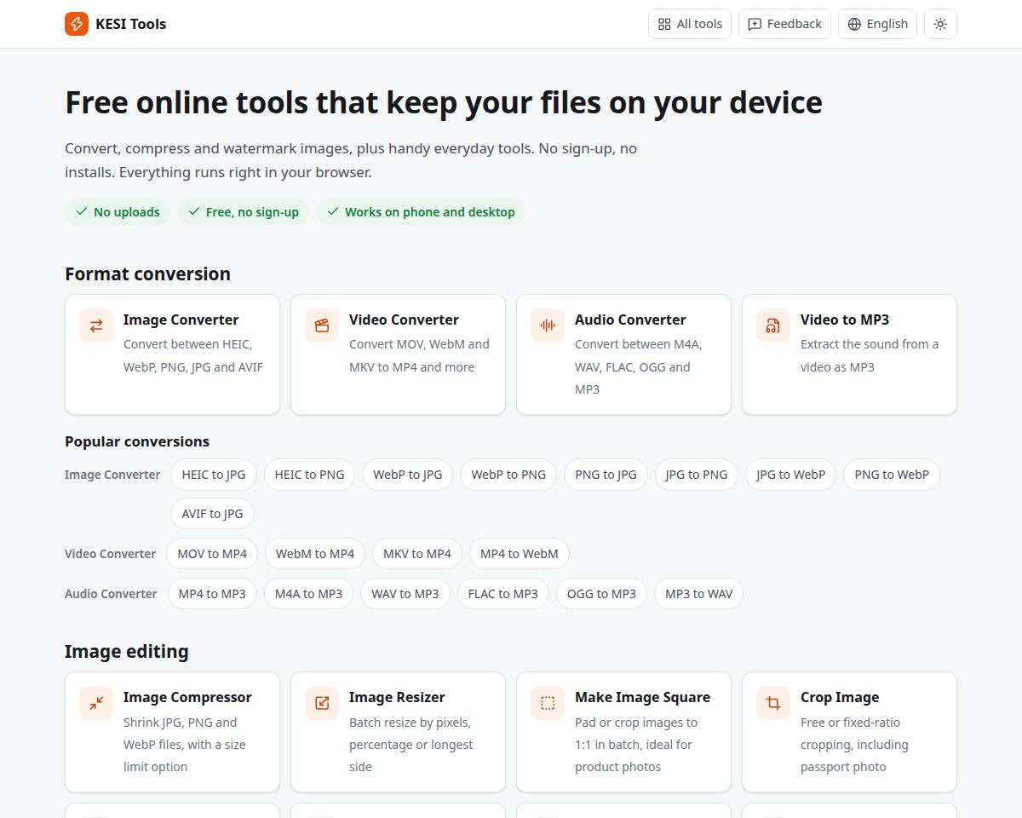Open the Crop Image card title
The width and height of the screenshot is (1022, 818).
pyautogui.click(x=840, y=697)
